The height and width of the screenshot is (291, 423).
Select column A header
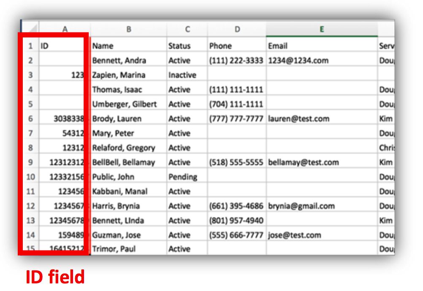[x=65, y=29]
